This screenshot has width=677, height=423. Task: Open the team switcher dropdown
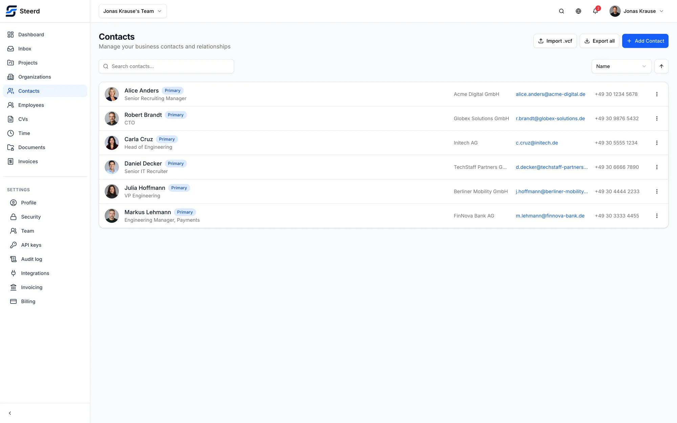133,11
